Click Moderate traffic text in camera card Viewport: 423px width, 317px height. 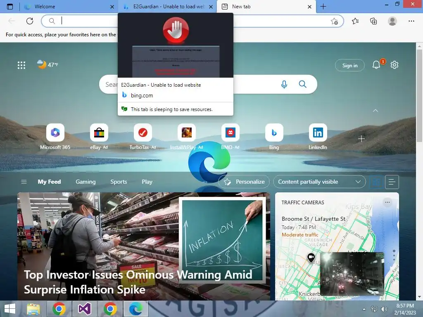(x=300, y=235)
